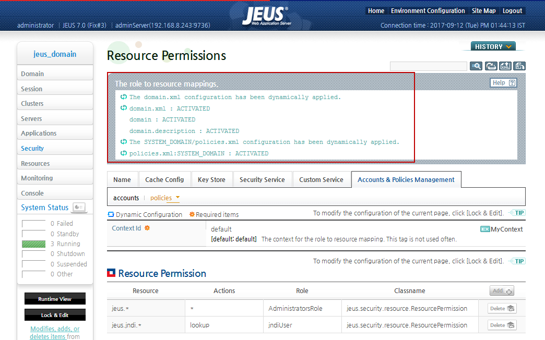The image size is (545, 340).
Task: Click the 'MyContext' example text
Action: click(x=507, y=229)
